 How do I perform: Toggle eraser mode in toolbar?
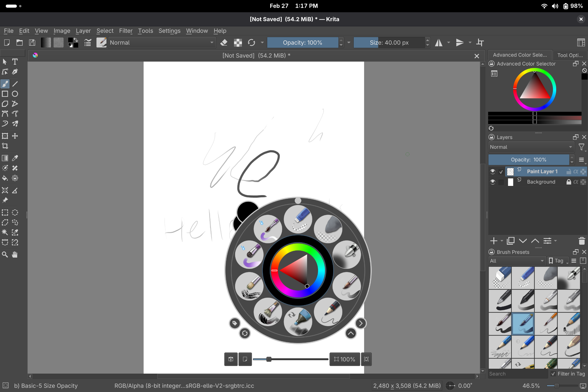[224, 43]
